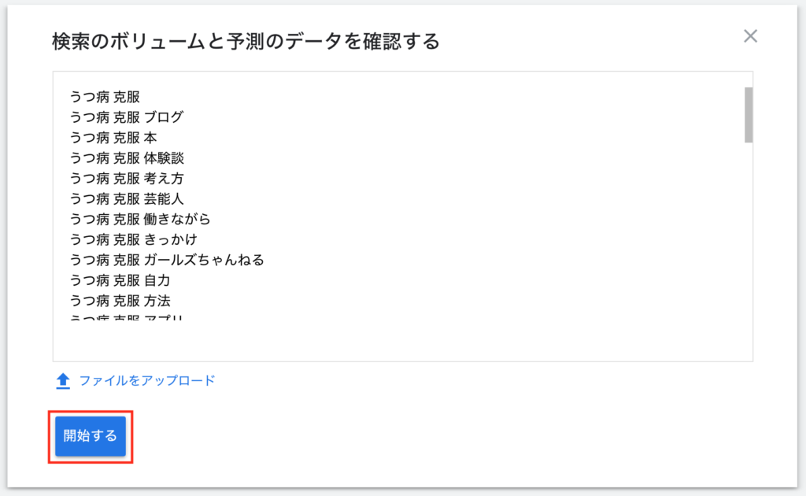The width and height of the screenshot is (806, 496).
Task: Click the line うつ病 克服 体験談
Action: click(x=127, y=157)
